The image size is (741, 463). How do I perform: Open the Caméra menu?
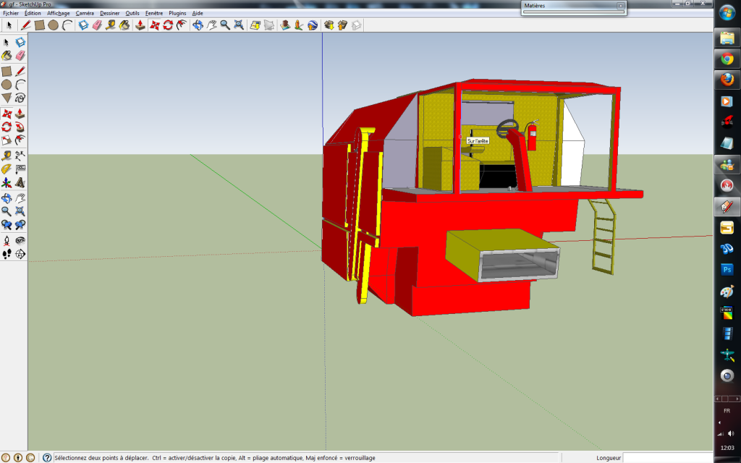(85, 13)
